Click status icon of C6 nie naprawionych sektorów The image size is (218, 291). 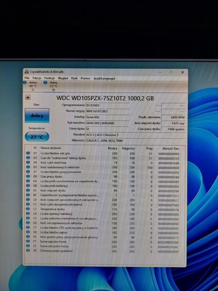tap(28, 223)
